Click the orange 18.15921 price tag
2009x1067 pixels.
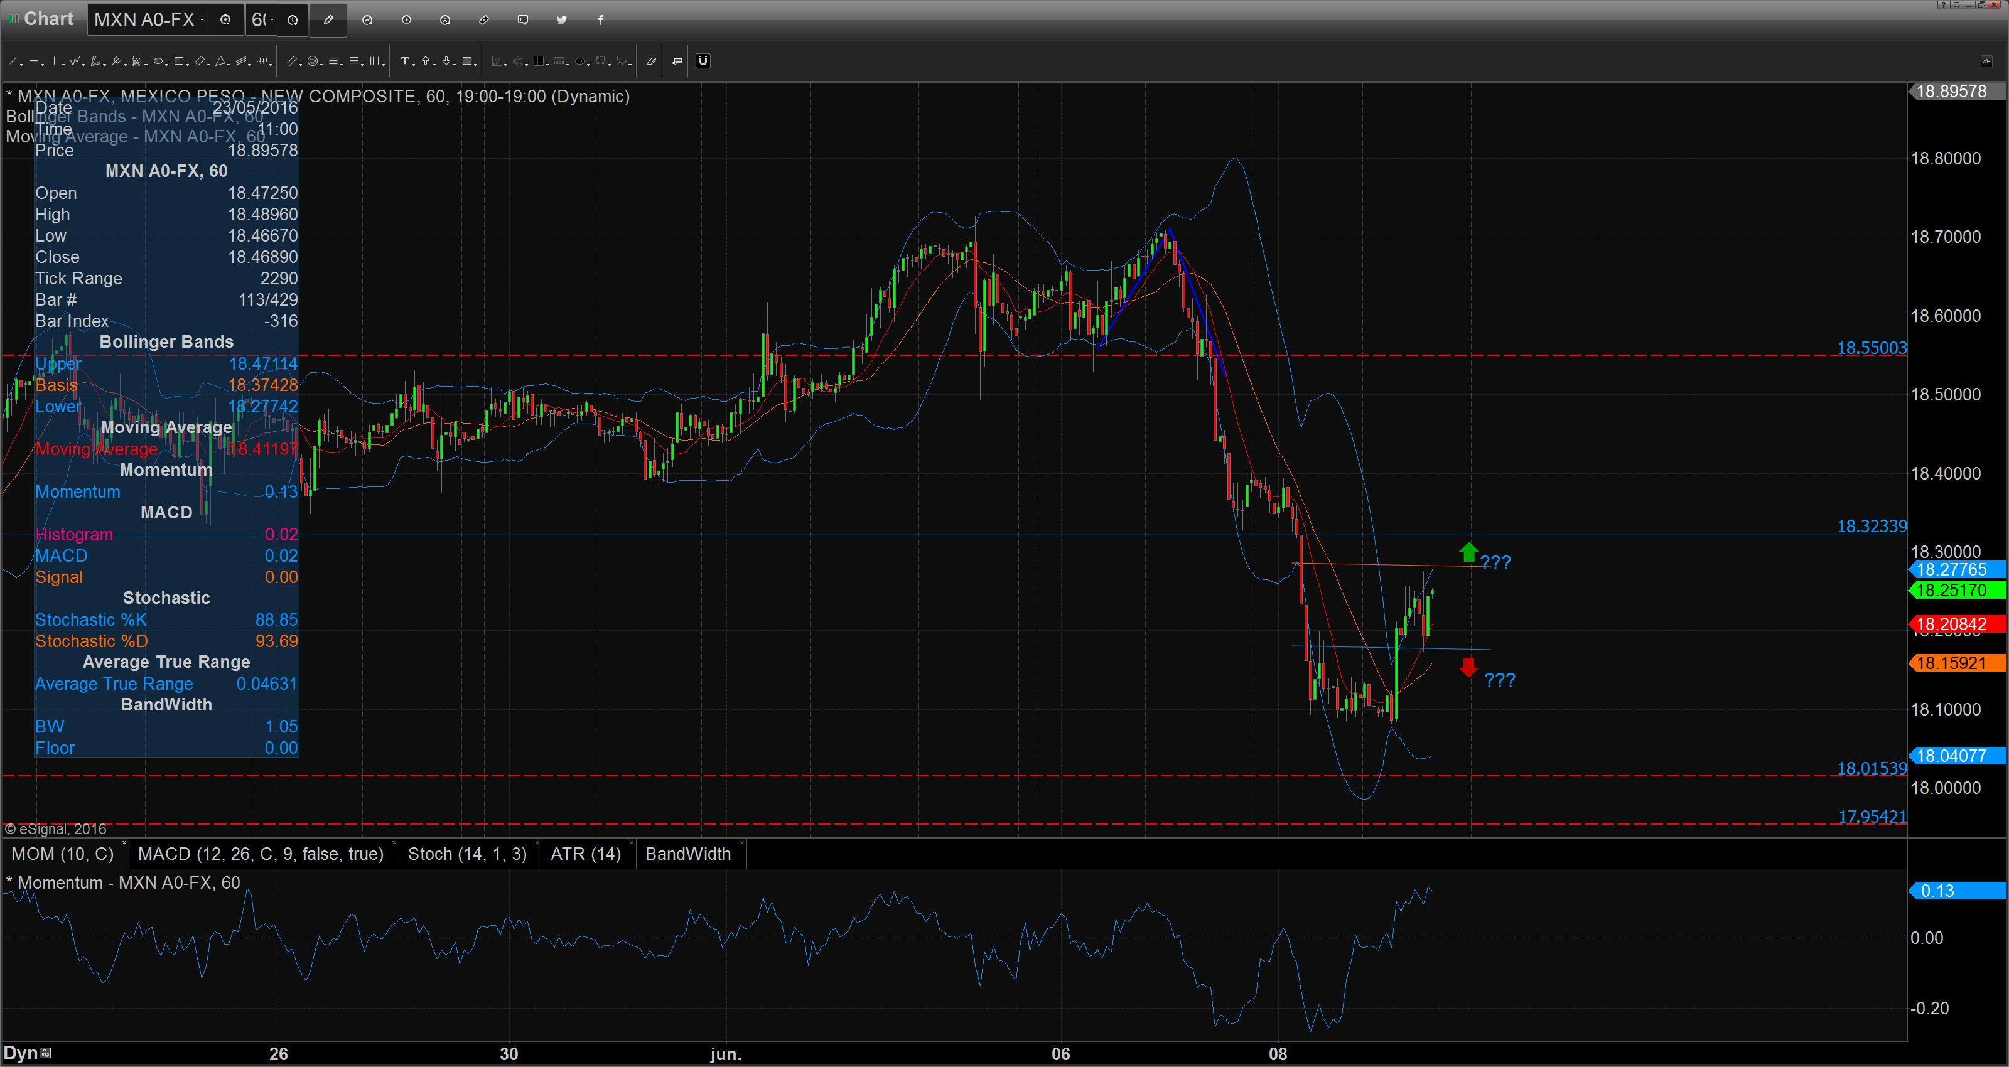(x=1958, y=663)
